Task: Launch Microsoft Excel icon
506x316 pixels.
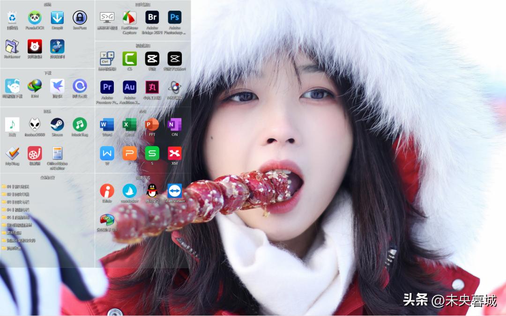Action: (x=129, y=125)
